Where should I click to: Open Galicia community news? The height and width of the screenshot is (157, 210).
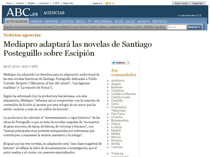[116, 124]
